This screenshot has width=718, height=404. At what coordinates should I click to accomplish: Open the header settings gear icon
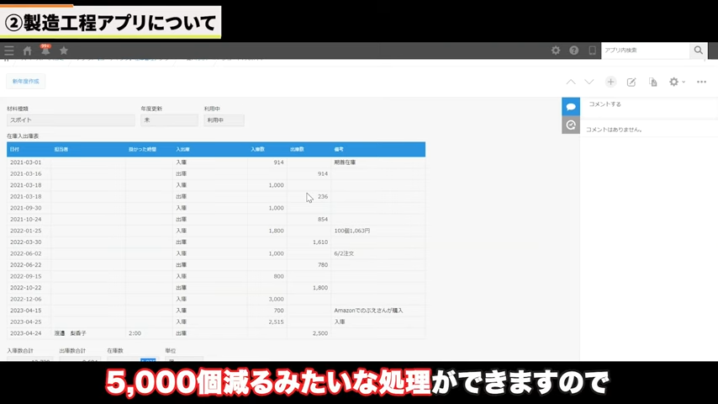556,50
